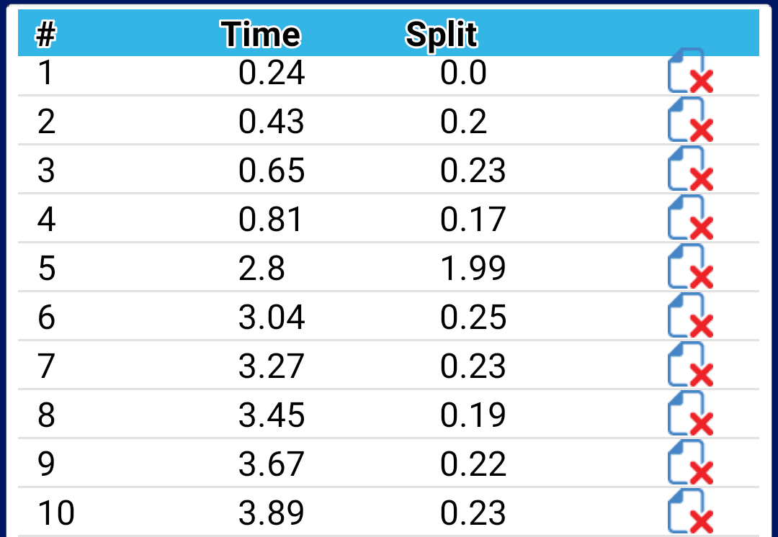Delete shot 9 using its icon

pos(690,462)
